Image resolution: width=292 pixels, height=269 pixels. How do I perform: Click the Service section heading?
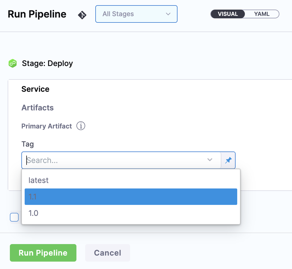(35, 89)
